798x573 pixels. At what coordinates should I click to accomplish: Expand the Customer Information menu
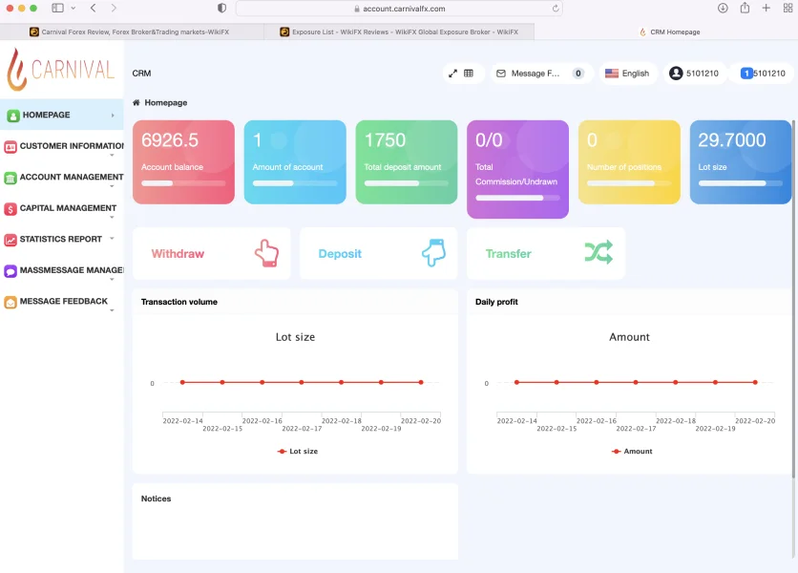pyautogui.click(x=62, y=147)
